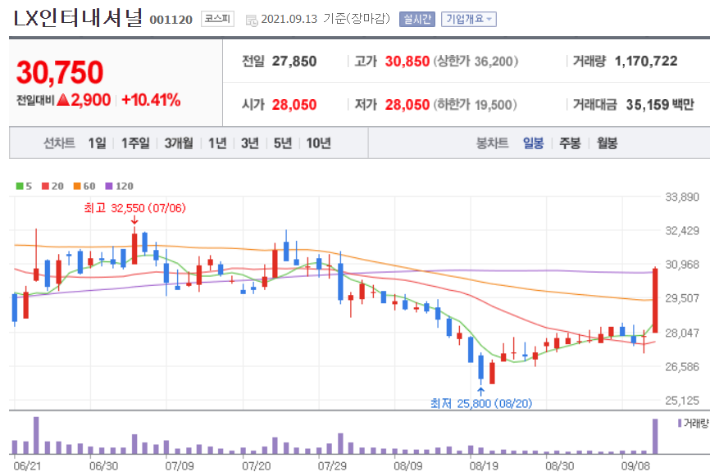710x476 pixels.
Task: Click the 최고 32,550 (07/06) chart label
Action: pyautogui.click(x=135, y=208)
